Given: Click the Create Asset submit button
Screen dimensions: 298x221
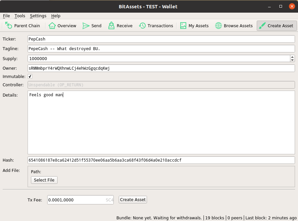Looking at the screenshot, I should 133,199.
